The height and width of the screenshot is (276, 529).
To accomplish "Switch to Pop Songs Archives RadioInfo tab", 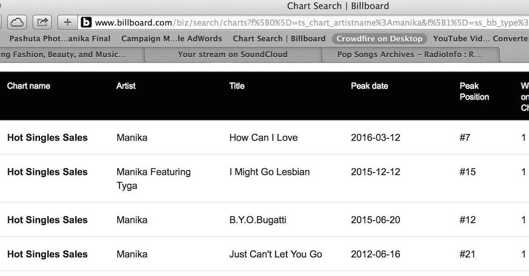I will tap(409, 55).
